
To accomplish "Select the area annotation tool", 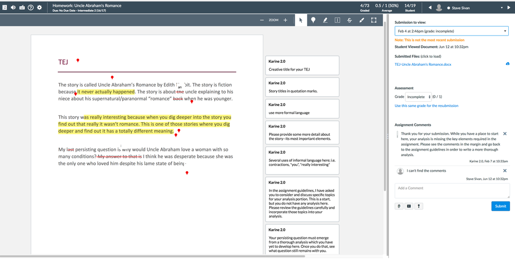I will [x=374, y=20].
